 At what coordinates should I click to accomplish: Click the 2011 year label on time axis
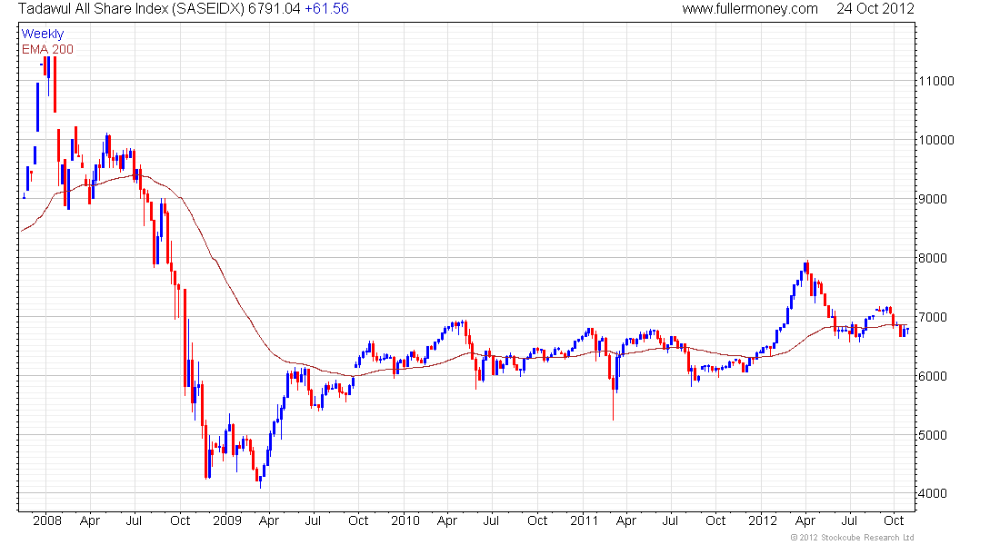[x=585, y=520]
